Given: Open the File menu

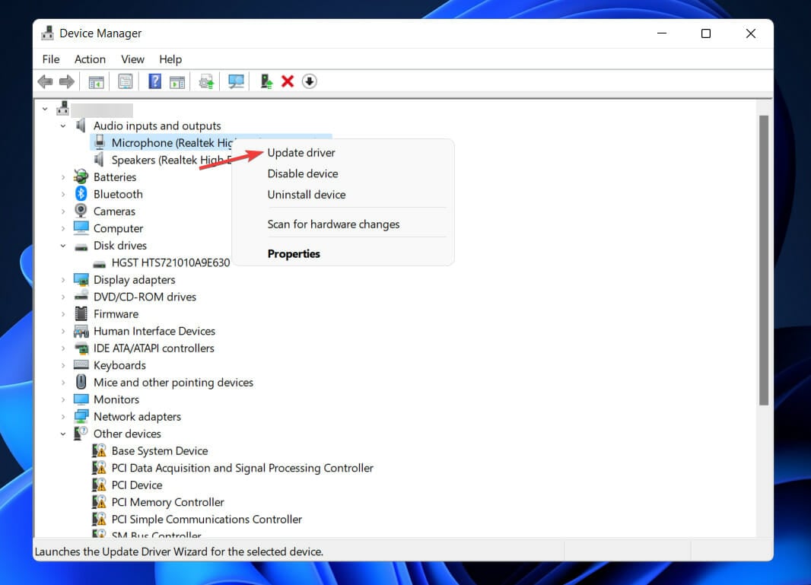Looking at the screenshot, I should click(51, 59).
